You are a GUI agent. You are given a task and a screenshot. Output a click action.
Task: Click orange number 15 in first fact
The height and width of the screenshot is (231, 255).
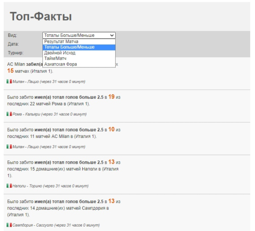tap(11, 71)
